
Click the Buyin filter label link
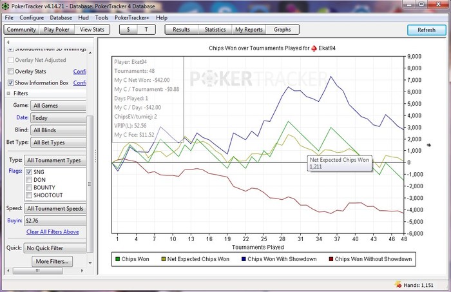coord(15,220)
